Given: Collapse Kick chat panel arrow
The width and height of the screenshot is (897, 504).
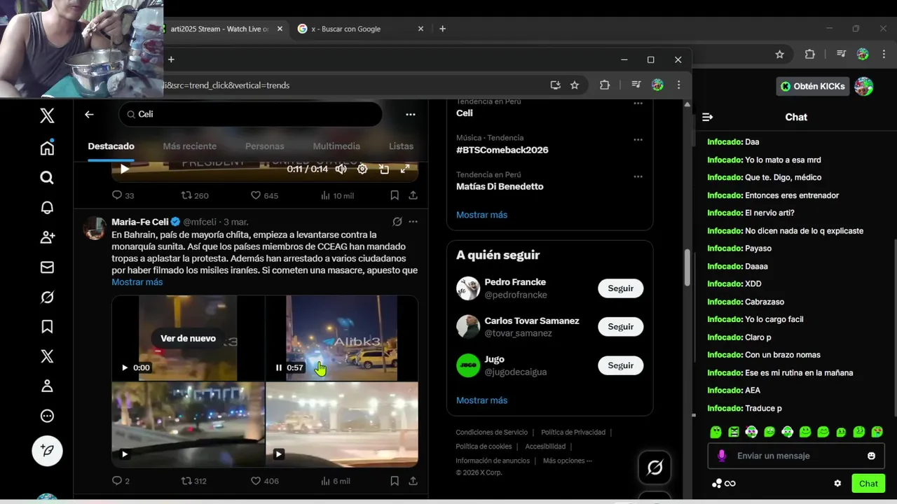Looking at the screenshot, I should coord(707,117).
